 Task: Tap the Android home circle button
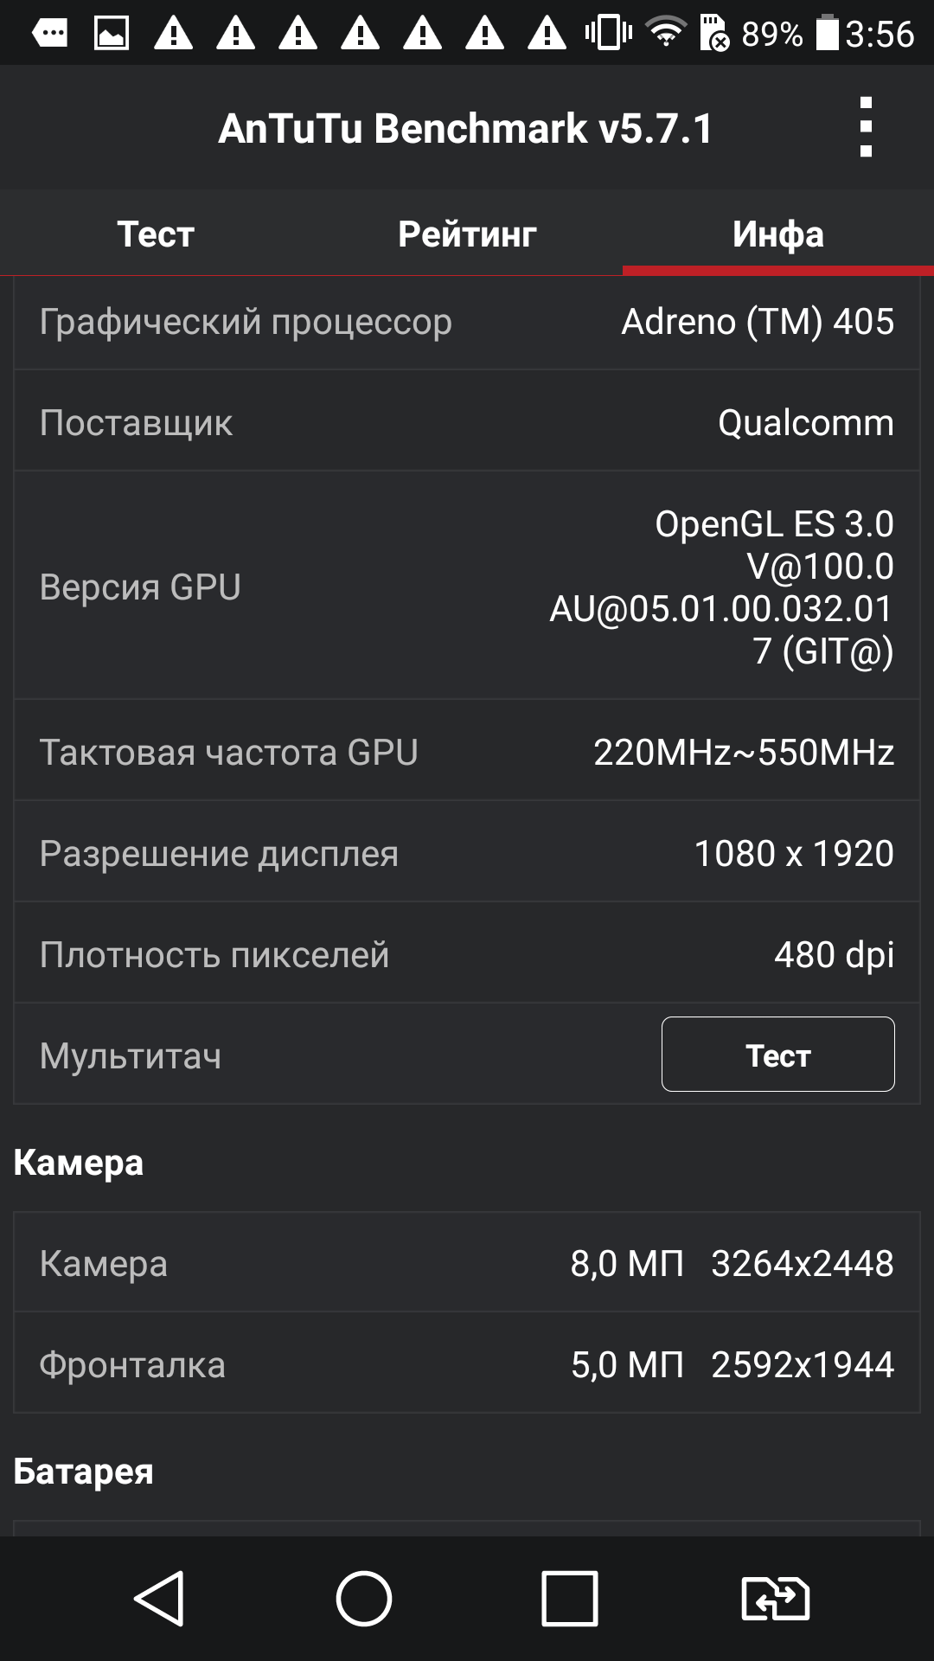point(364,1598)
